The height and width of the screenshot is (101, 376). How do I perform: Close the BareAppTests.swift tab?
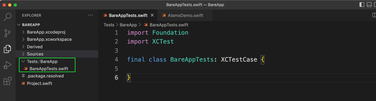152,15
